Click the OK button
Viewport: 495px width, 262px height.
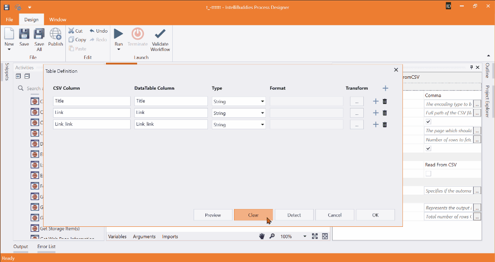(x=375, y=215)
